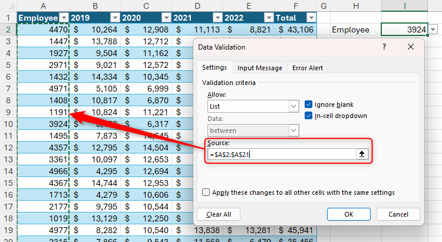This screenshot has width=442, height=242.
Task: Expand the Allow list dropdown
Action: 293,106
